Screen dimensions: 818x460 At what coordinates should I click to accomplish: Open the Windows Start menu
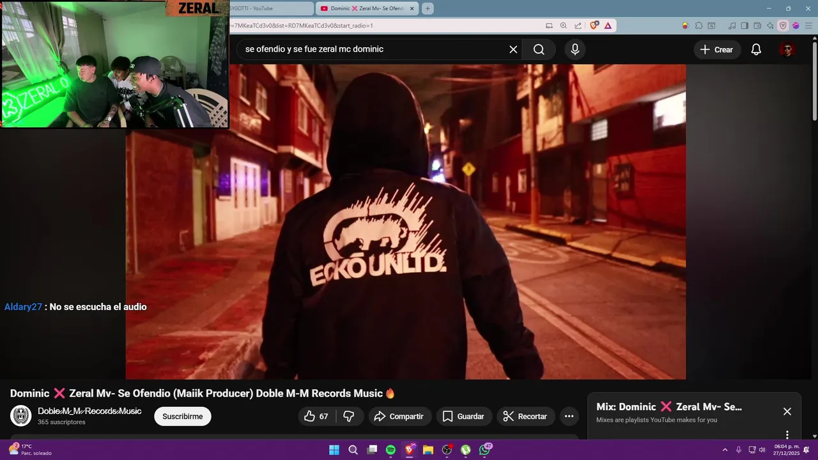point(334,450)
